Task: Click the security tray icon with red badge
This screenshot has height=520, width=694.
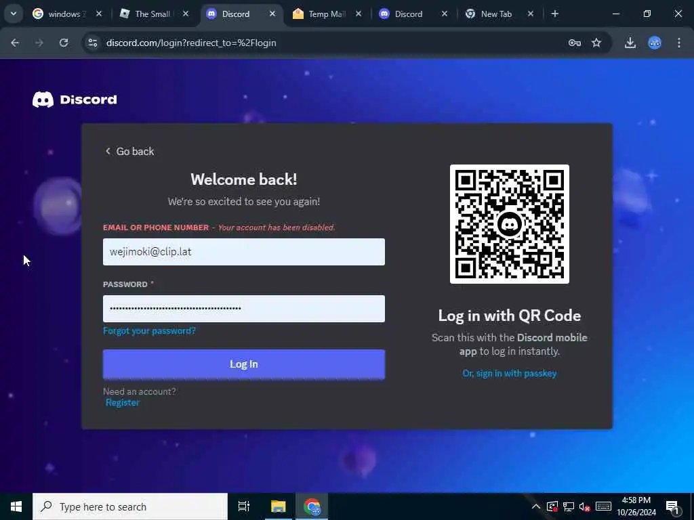Action: [552, 506]
